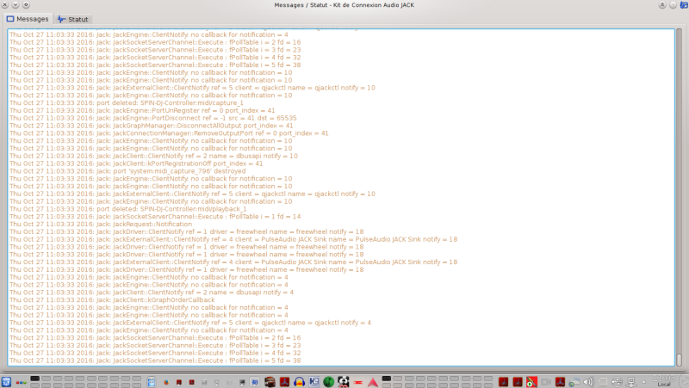Click the red upward triangle taskbar icon

pos(373,382)
